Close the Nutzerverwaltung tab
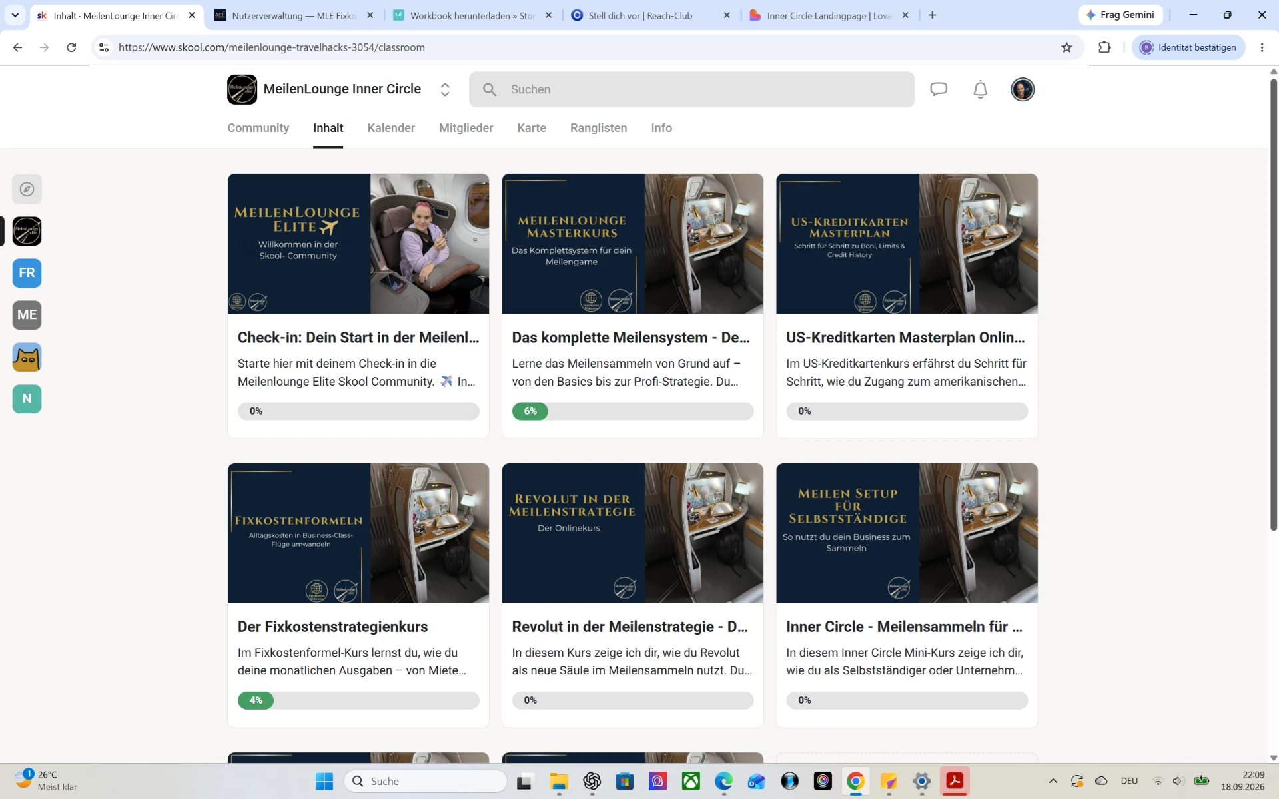 (370, 15)
